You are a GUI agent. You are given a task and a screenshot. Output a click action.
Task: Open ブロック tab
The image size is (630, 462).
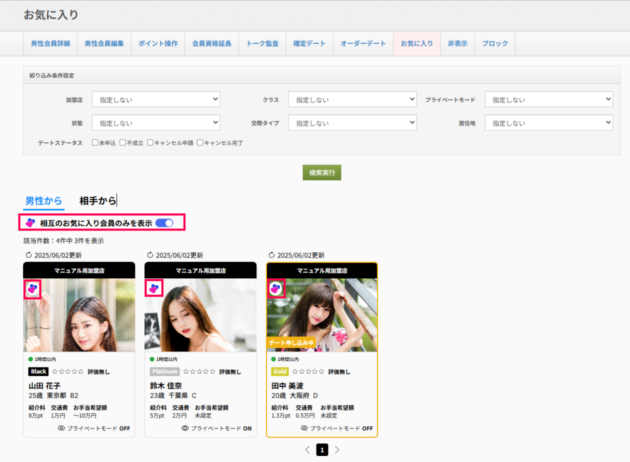(x=495, y=44)
